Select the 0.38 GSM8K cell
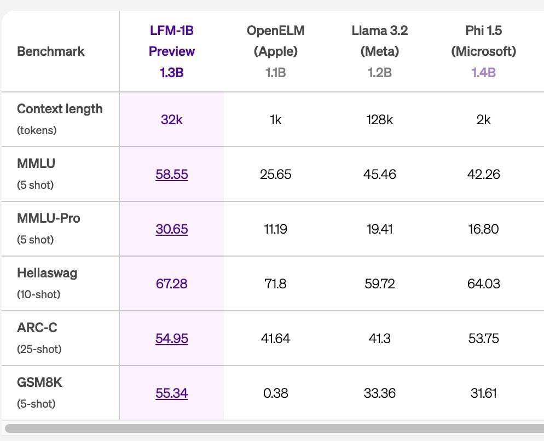Image resolution: width=544 pixels, height=441 pixels. [x=275, y=393]
